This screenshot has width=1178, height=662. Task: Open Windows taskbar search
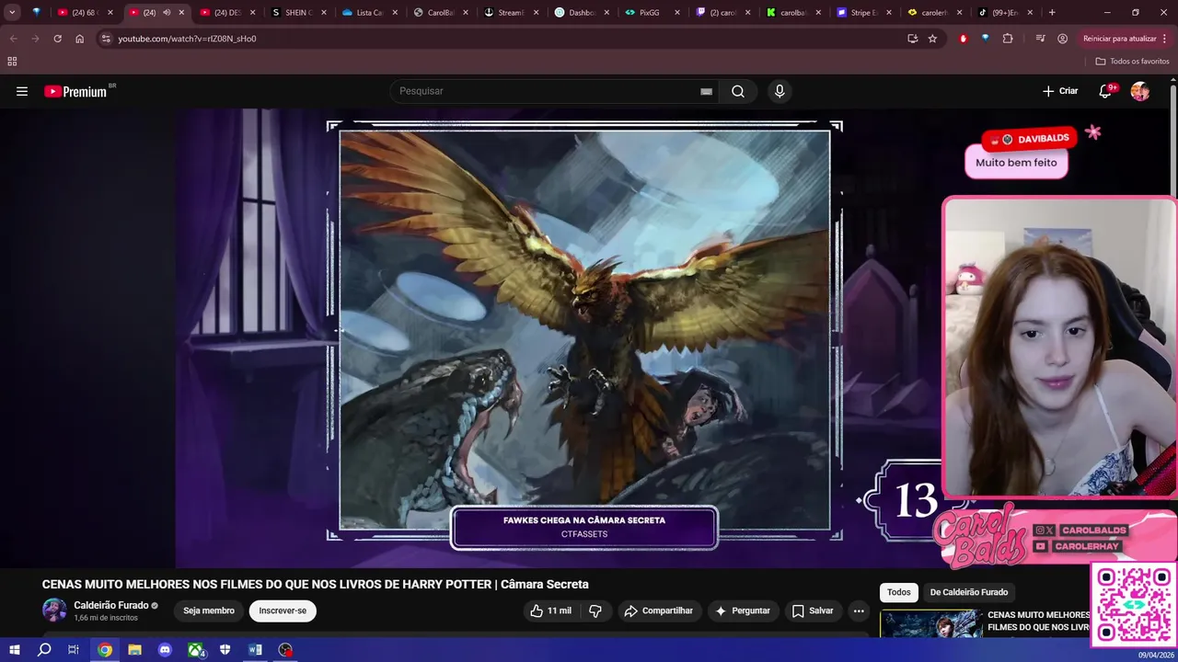(x=44, y=650)
